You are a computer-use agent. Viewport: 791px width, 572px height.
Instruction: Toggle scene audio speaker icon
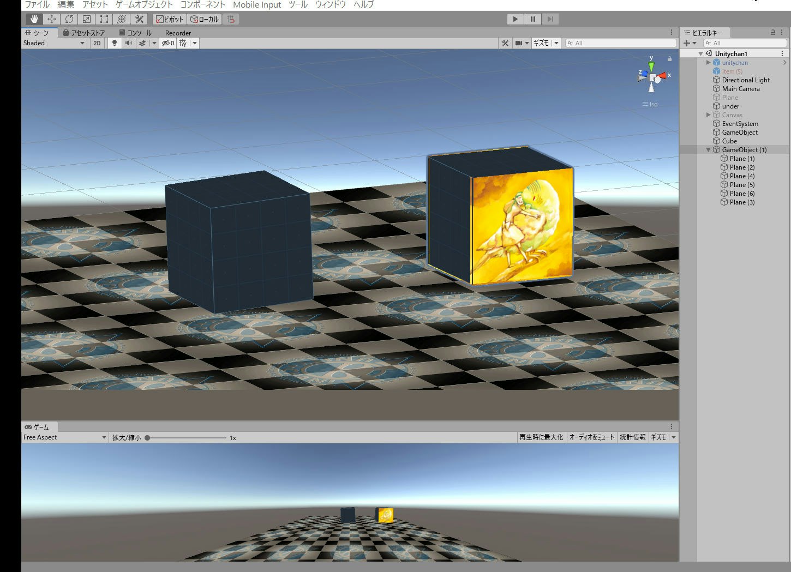129,43
